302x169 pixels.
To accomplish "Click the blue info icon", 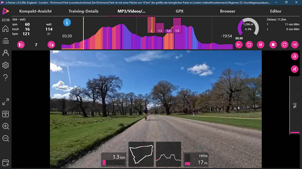I will pos(67,22).
